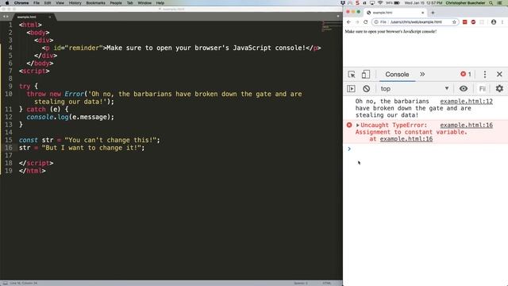Open the Window menu
508x286 pixels.
coord(144,3)
